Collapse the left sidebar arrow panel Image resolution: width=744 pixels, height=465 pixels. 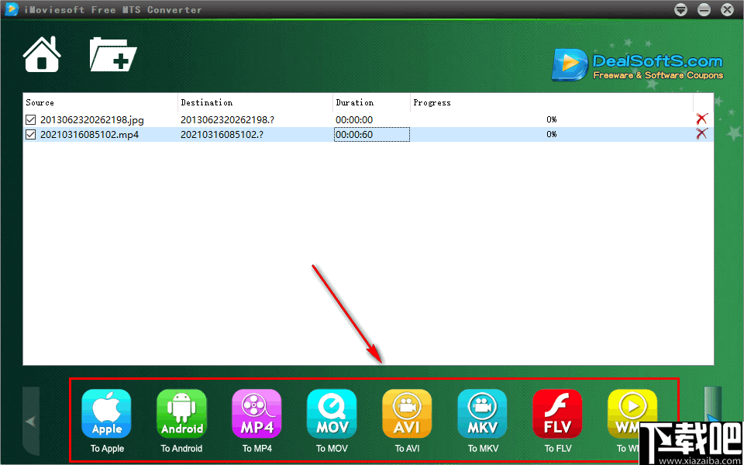31,421
